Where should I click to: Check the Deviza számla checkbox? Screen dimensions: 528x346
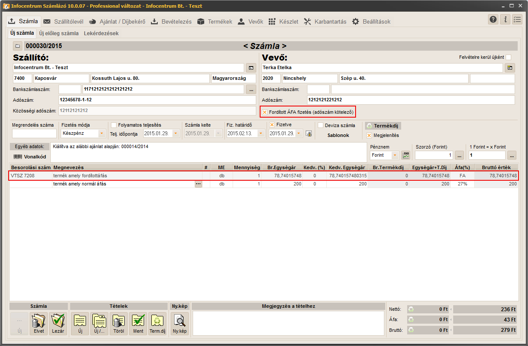point(321,125)
